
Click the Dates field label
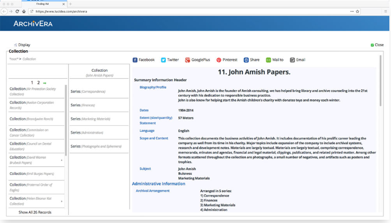(x=144, y=110)
